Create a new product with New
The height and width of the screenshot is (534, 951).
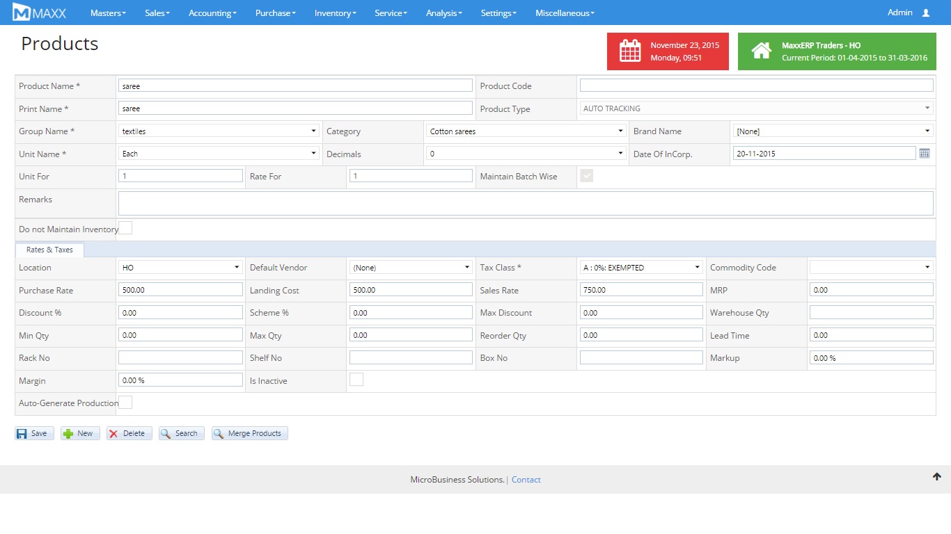[80, 433]
